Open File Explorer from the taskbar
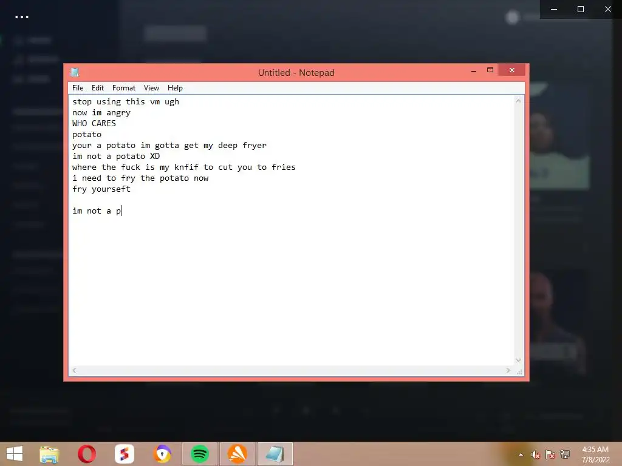The height and width of the screenshot is (466, 622). [49, 454]
